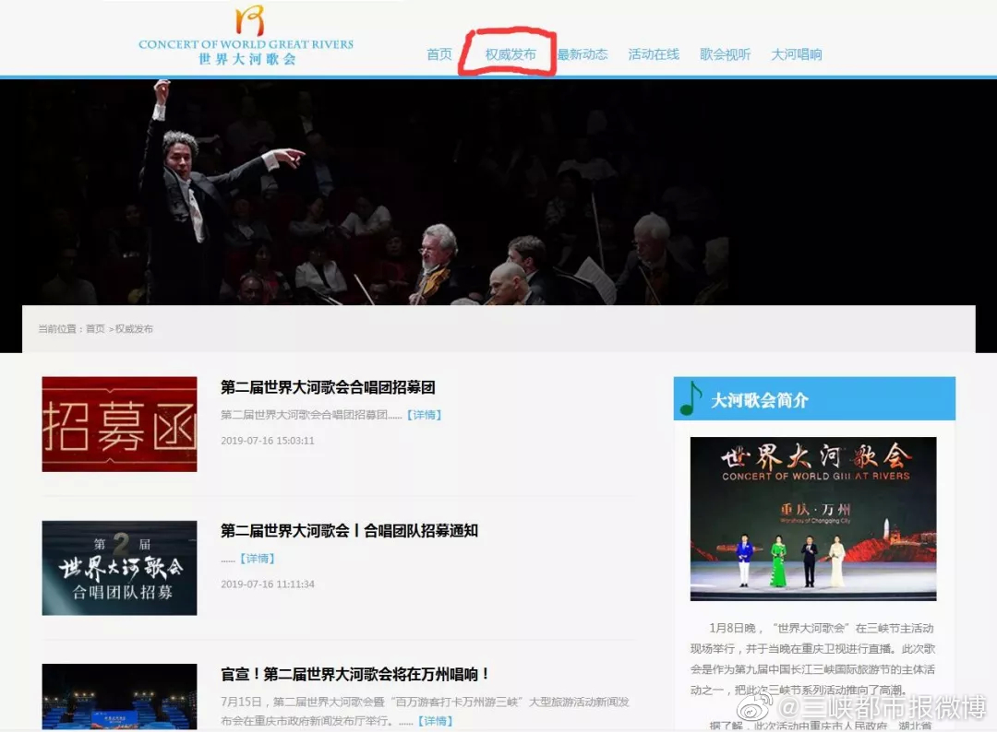
Task: Open the red 招募函 thumbnail
Action: [x=119, y=424]
